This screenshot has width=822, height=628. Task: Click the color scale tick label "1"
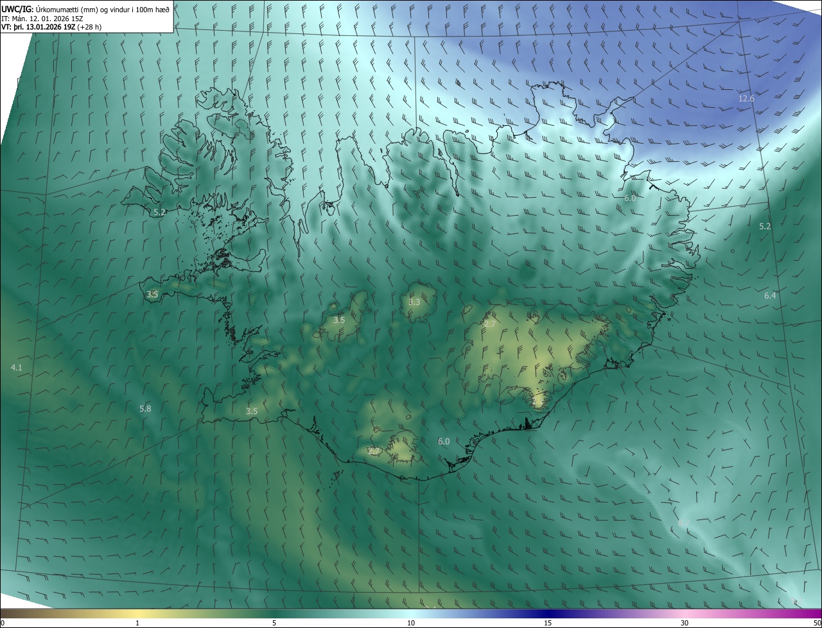click(137, 624)
